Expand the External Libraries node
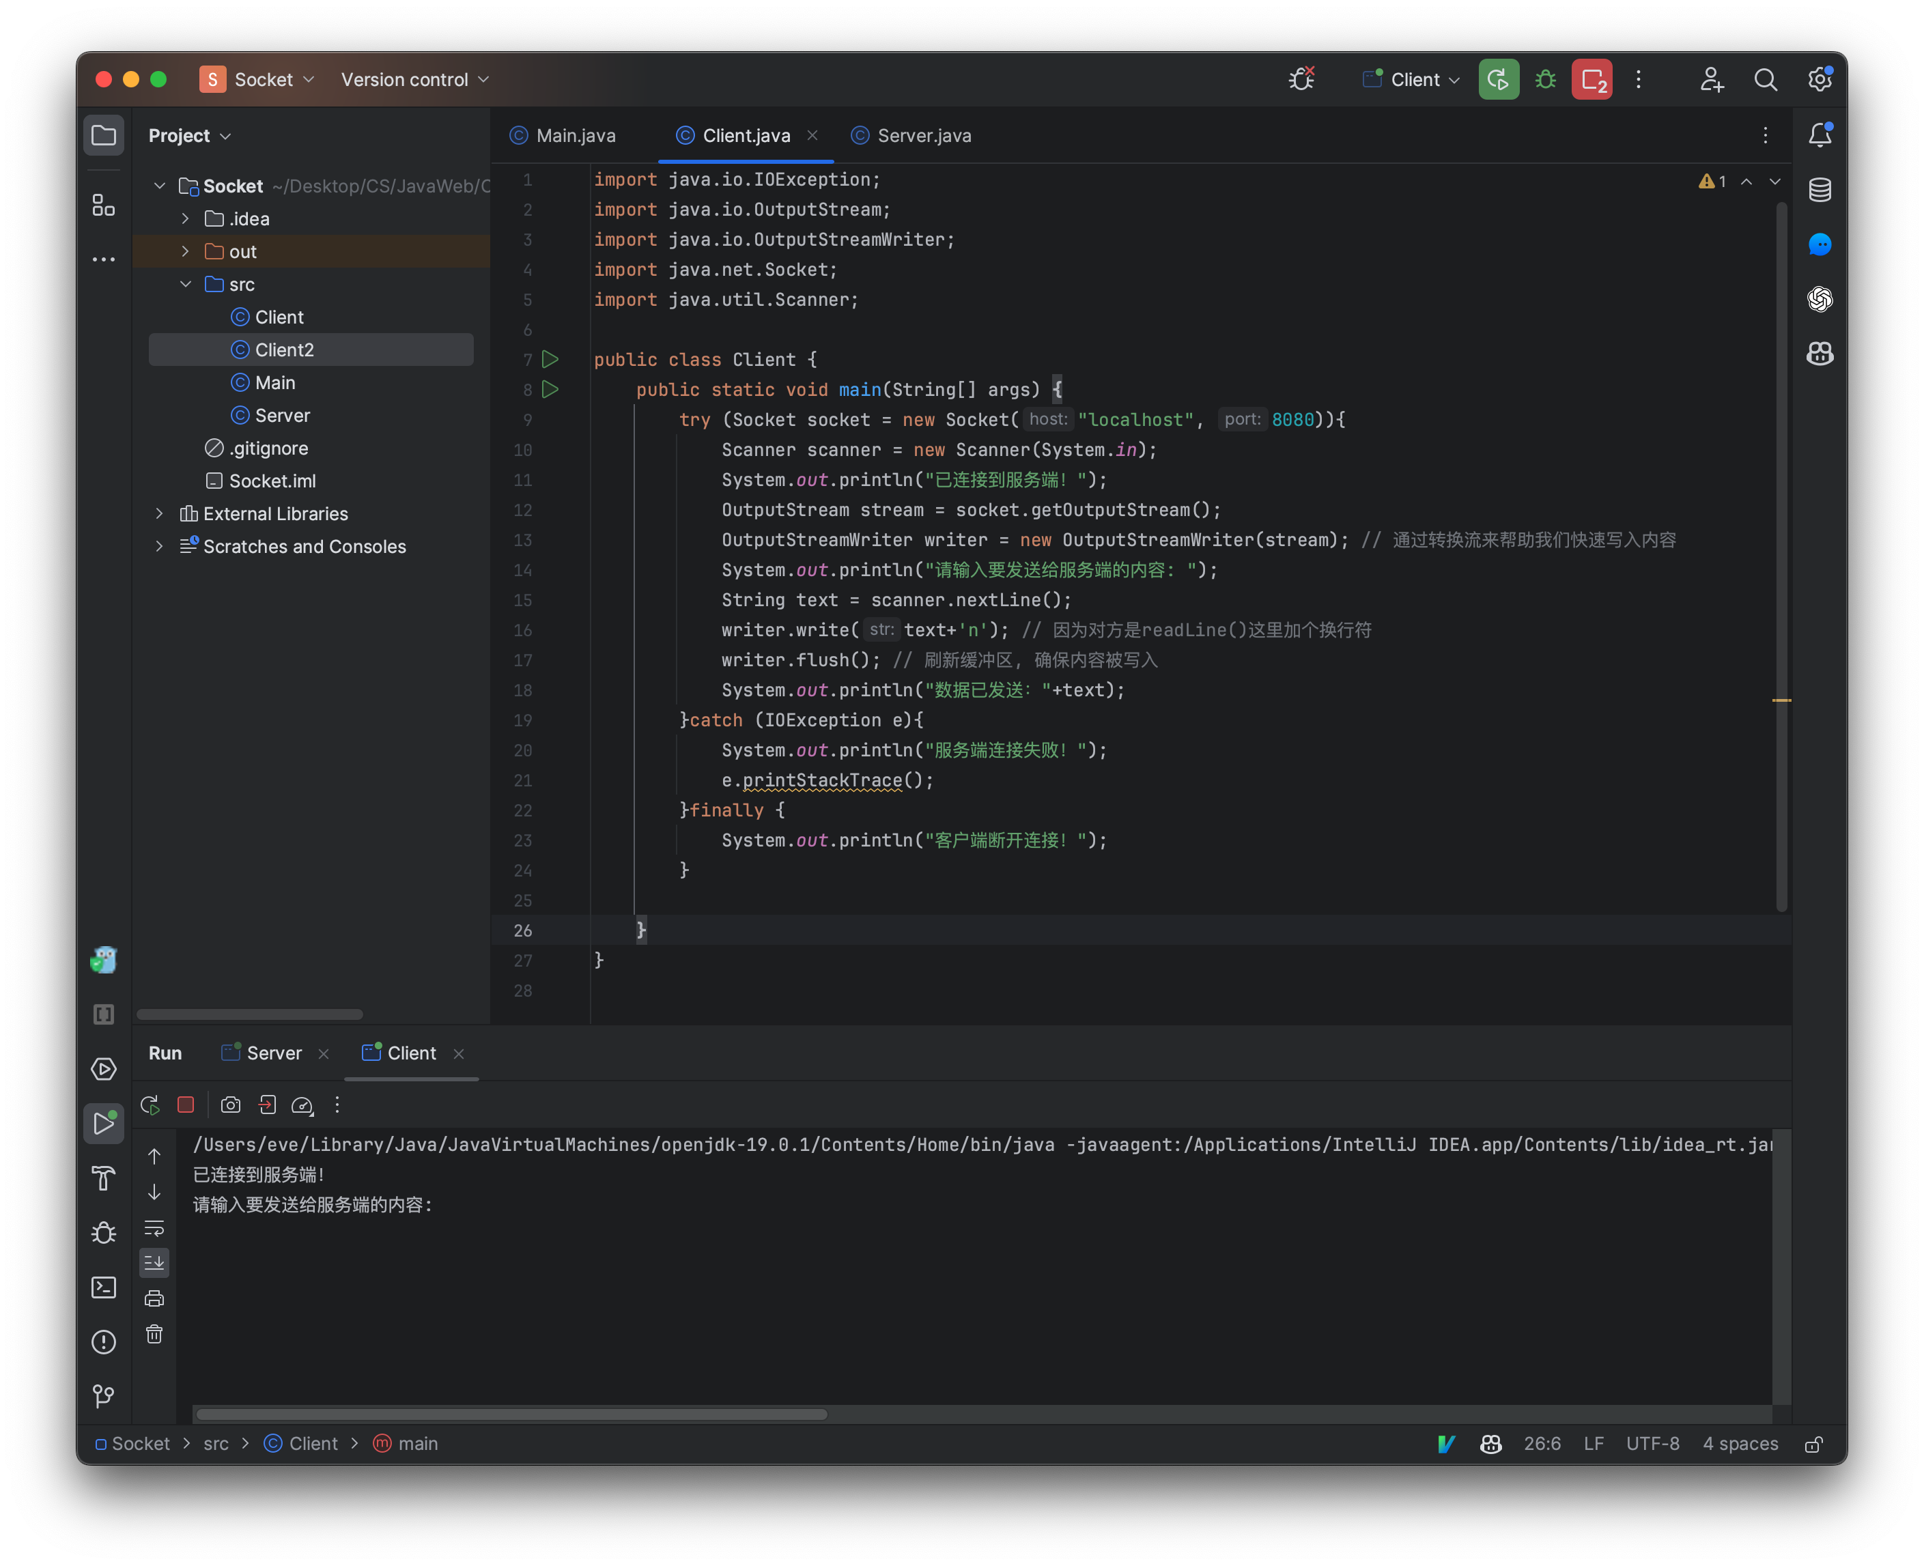This screenshot has width=1924, height=1566. [159, 513]
